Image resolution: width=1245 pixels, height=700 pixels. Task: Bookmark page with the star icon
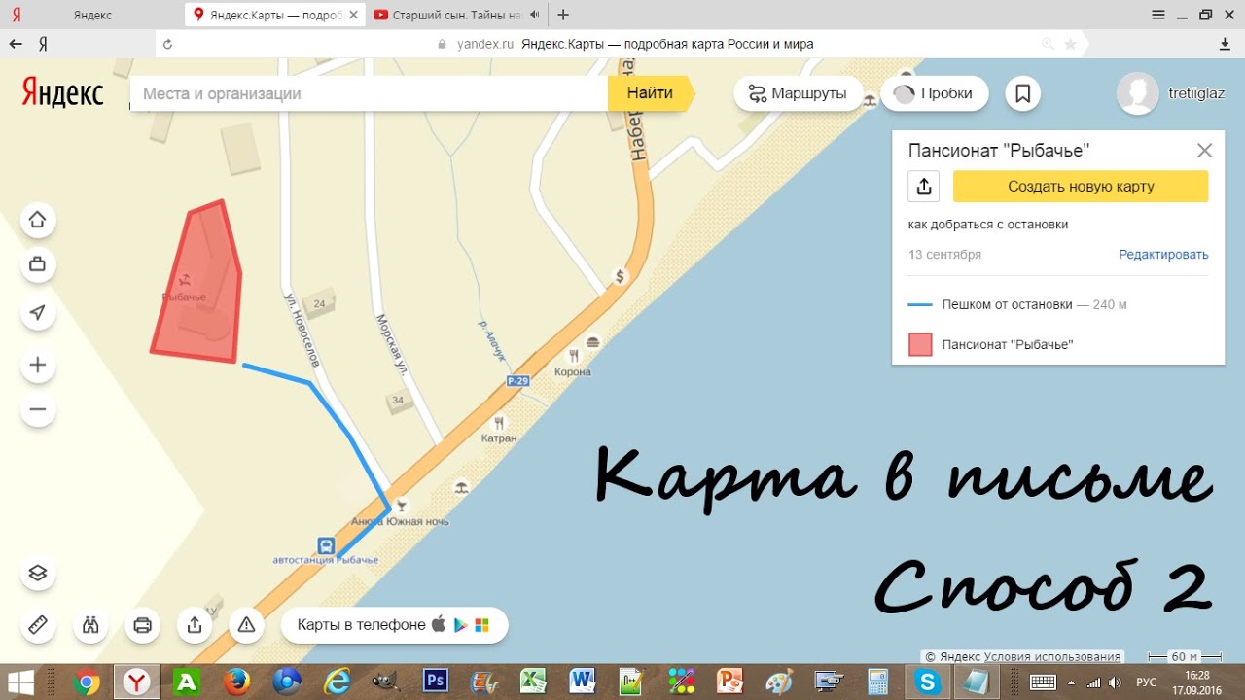(1070, 44)
